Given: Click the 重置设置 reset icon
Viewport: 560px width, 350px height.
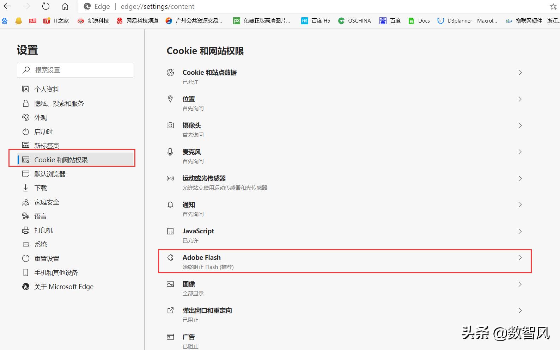Looking at the screenshot, I should pyautogui.click(x=26, y=258).
